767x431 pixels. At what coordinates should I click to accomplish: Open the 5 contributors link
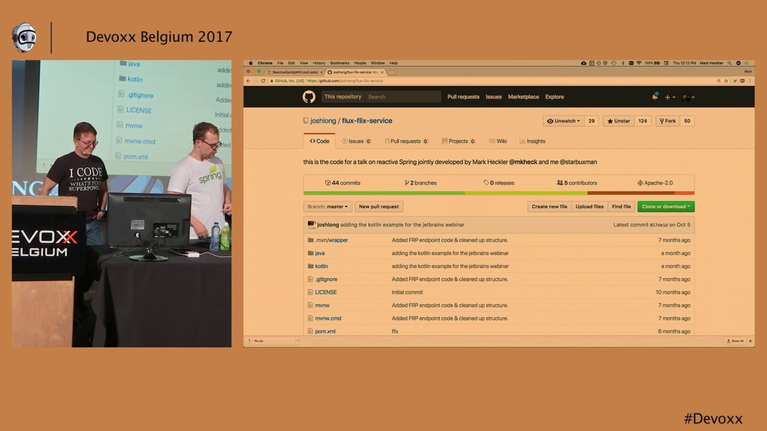click(x=577, y=183)
